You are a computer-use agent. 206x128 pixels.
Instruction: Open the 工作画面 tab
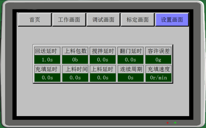tap(69, 20)
